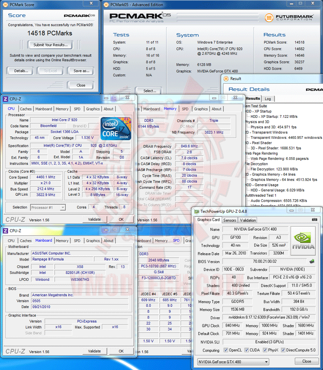Click the Details... button in PCMark Score

pos(21,71)
